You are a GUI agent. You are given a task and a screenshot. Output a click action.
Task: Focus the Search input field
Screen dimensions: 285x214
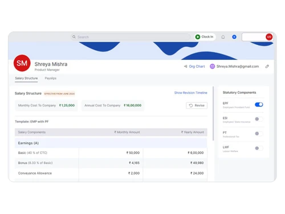tap(131, 37)
